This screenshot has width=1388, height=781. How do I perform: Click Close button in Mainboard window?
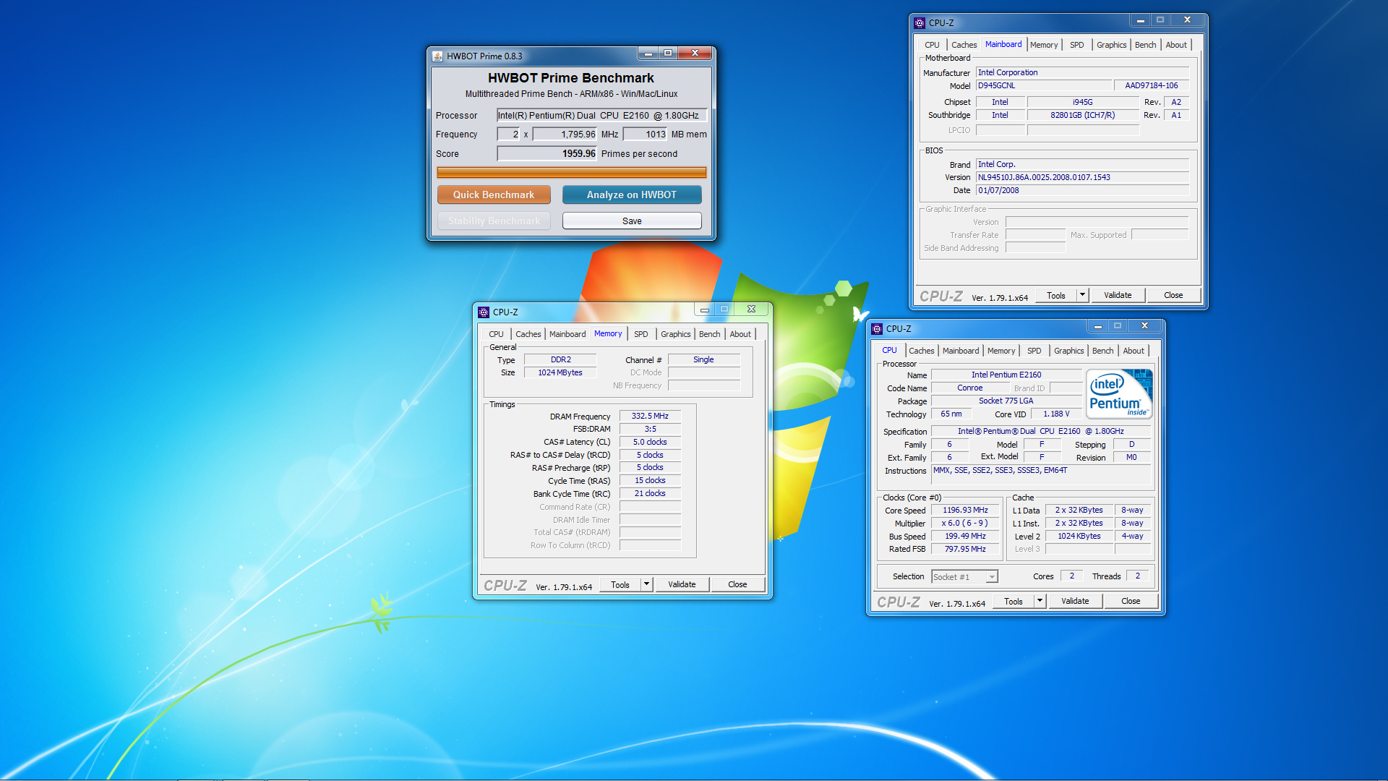click(x=1173, y=295)
